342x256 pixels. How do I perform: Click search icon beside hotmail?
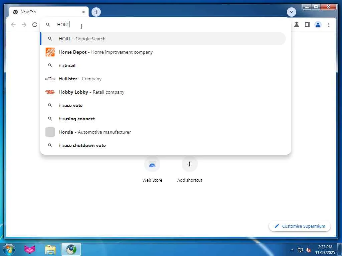click(50, 65)
